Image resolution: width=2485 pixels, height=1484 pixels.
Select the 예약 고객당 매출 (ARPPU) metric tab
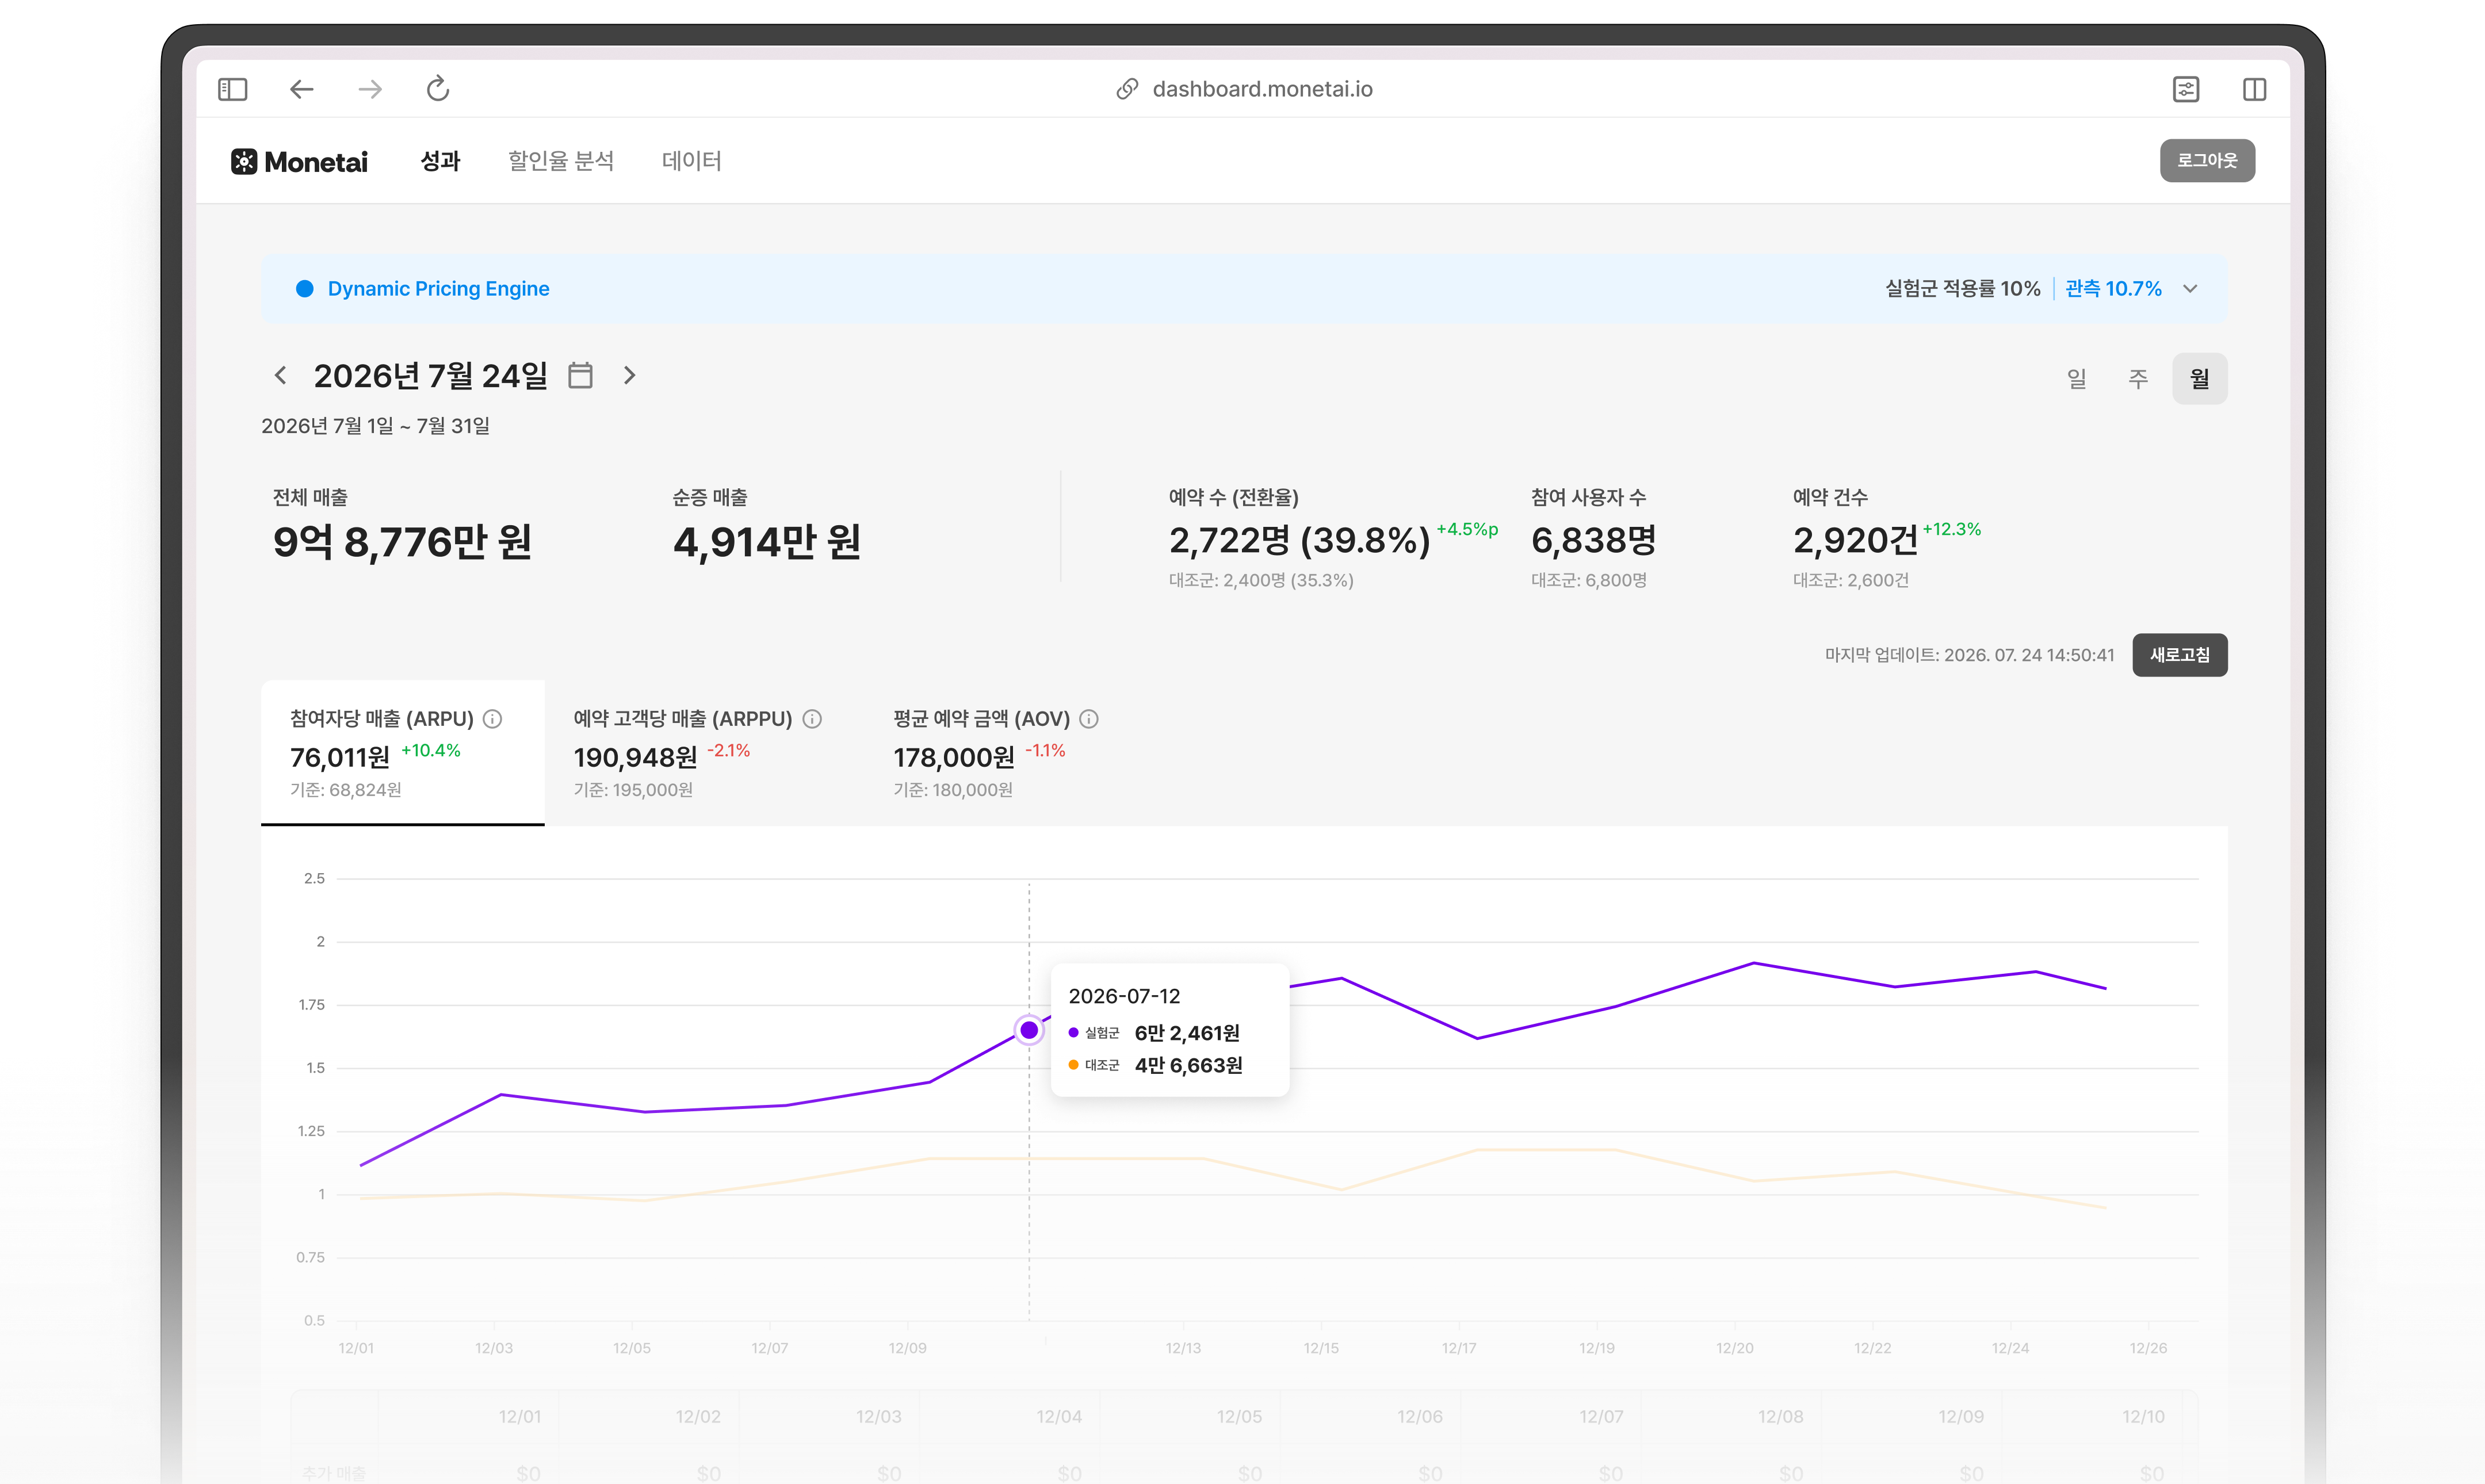[697, 752]
